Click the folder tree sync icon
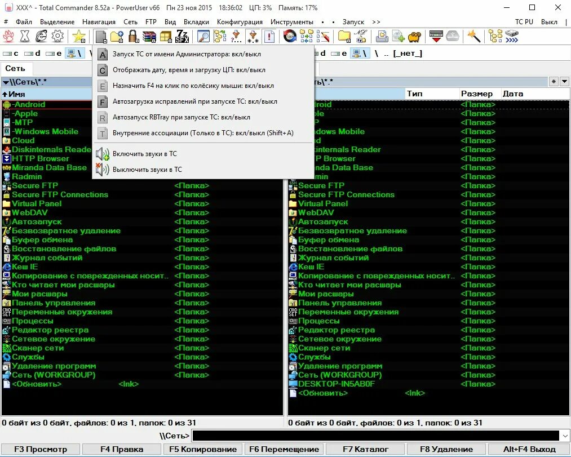This screenshot has width=571, height=457. pos(220,37)
